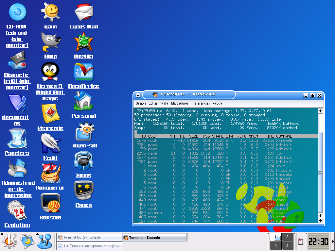
Task: Launch Mozilla desktop icon
Action: (84, 42)
